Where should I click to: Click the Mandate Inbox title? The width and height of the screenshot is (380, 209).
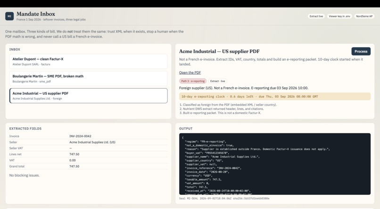pos(36,14)
